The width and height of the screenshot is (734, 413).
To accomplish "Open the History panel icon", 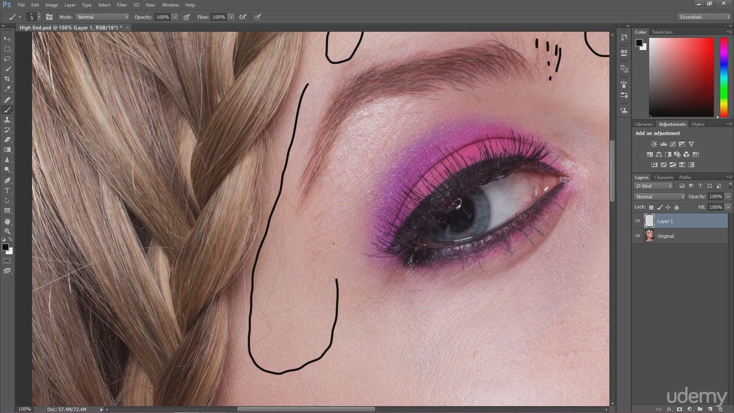I will pyautogui.click(x=624, y=37).
